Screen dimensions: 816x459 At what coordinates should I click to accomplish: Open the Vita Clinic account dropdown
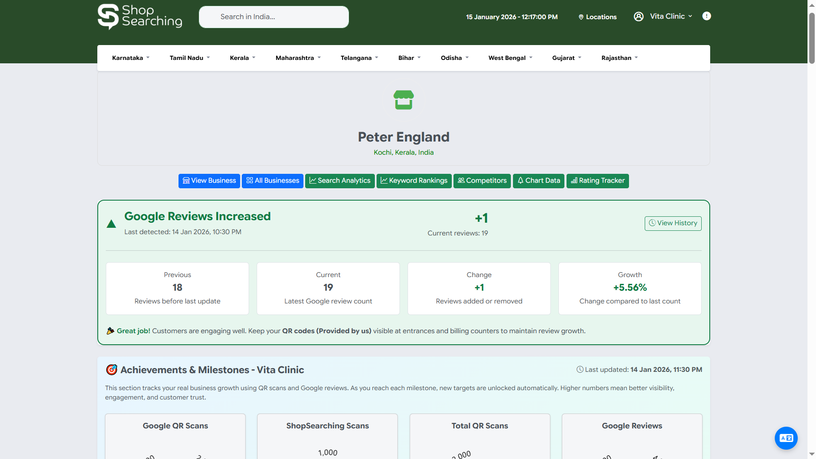(671, 16)
